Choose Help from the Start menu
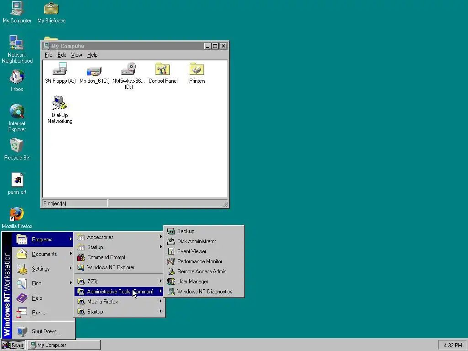 pos(43,298)
